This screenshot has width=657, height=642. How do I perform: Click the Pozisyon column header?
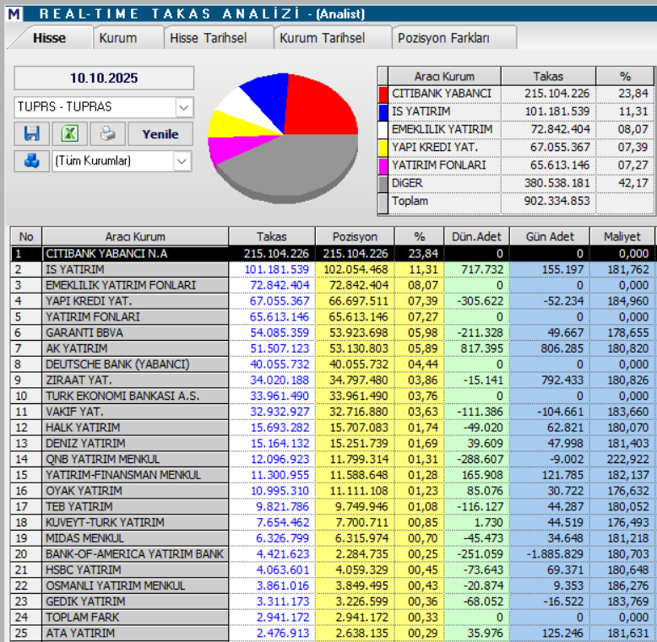pyautogui.click(x=355, y=236)
